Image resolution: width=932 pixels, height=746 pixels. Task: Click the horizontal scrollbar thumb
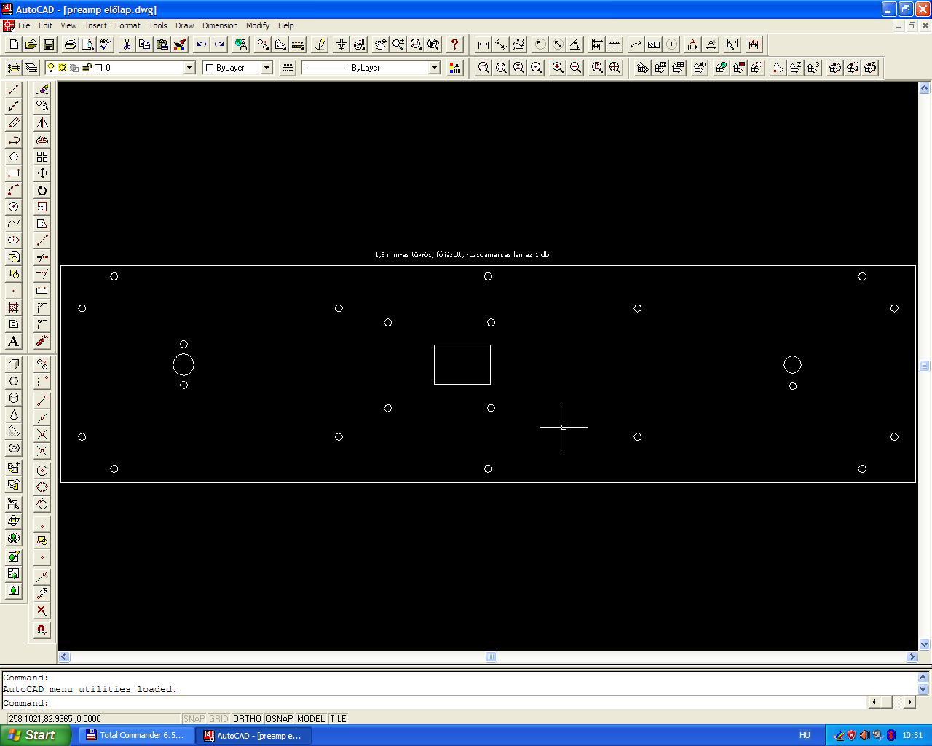[491, 657]
